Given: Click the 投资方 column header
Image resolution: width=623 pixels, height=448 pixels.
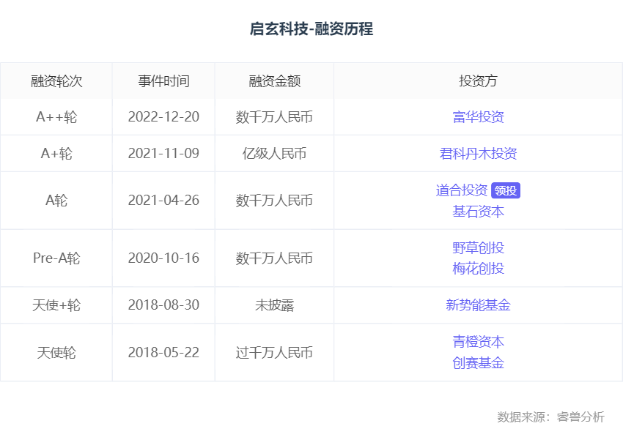Looking at the screenshot, I should (478, 81).
